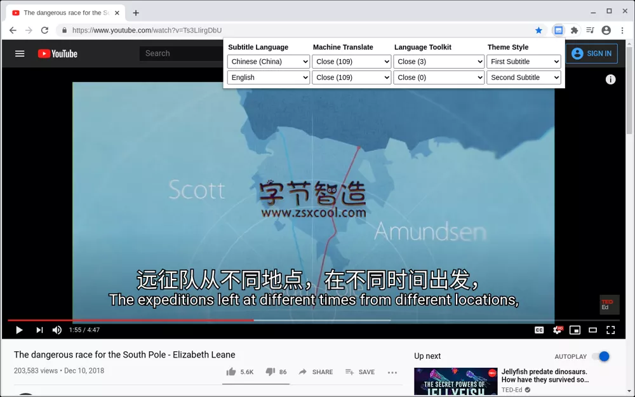This screenshot has height=397, width=635.
Task: Enter fullscreen mode
Action: click(x=610, y=330)
